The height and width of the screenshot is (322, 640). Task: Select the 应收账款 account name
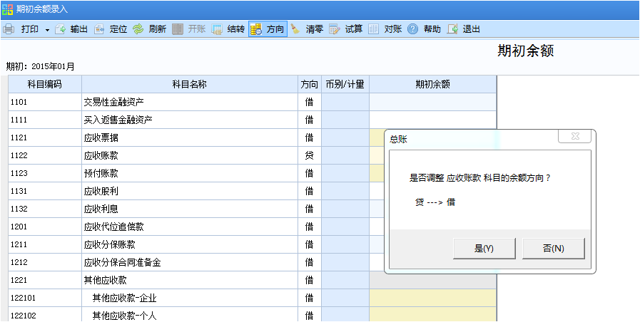101,156
